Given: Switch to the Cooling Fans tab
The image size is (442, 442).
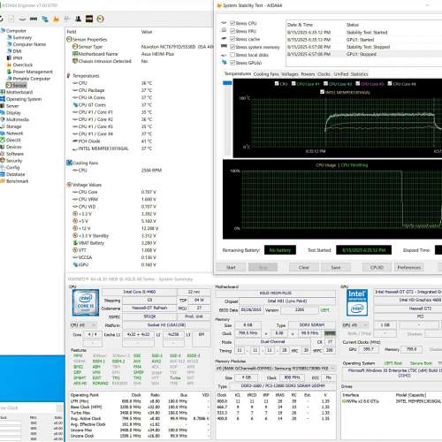Looking at the screenshot, I should click(x=266, y=74).
